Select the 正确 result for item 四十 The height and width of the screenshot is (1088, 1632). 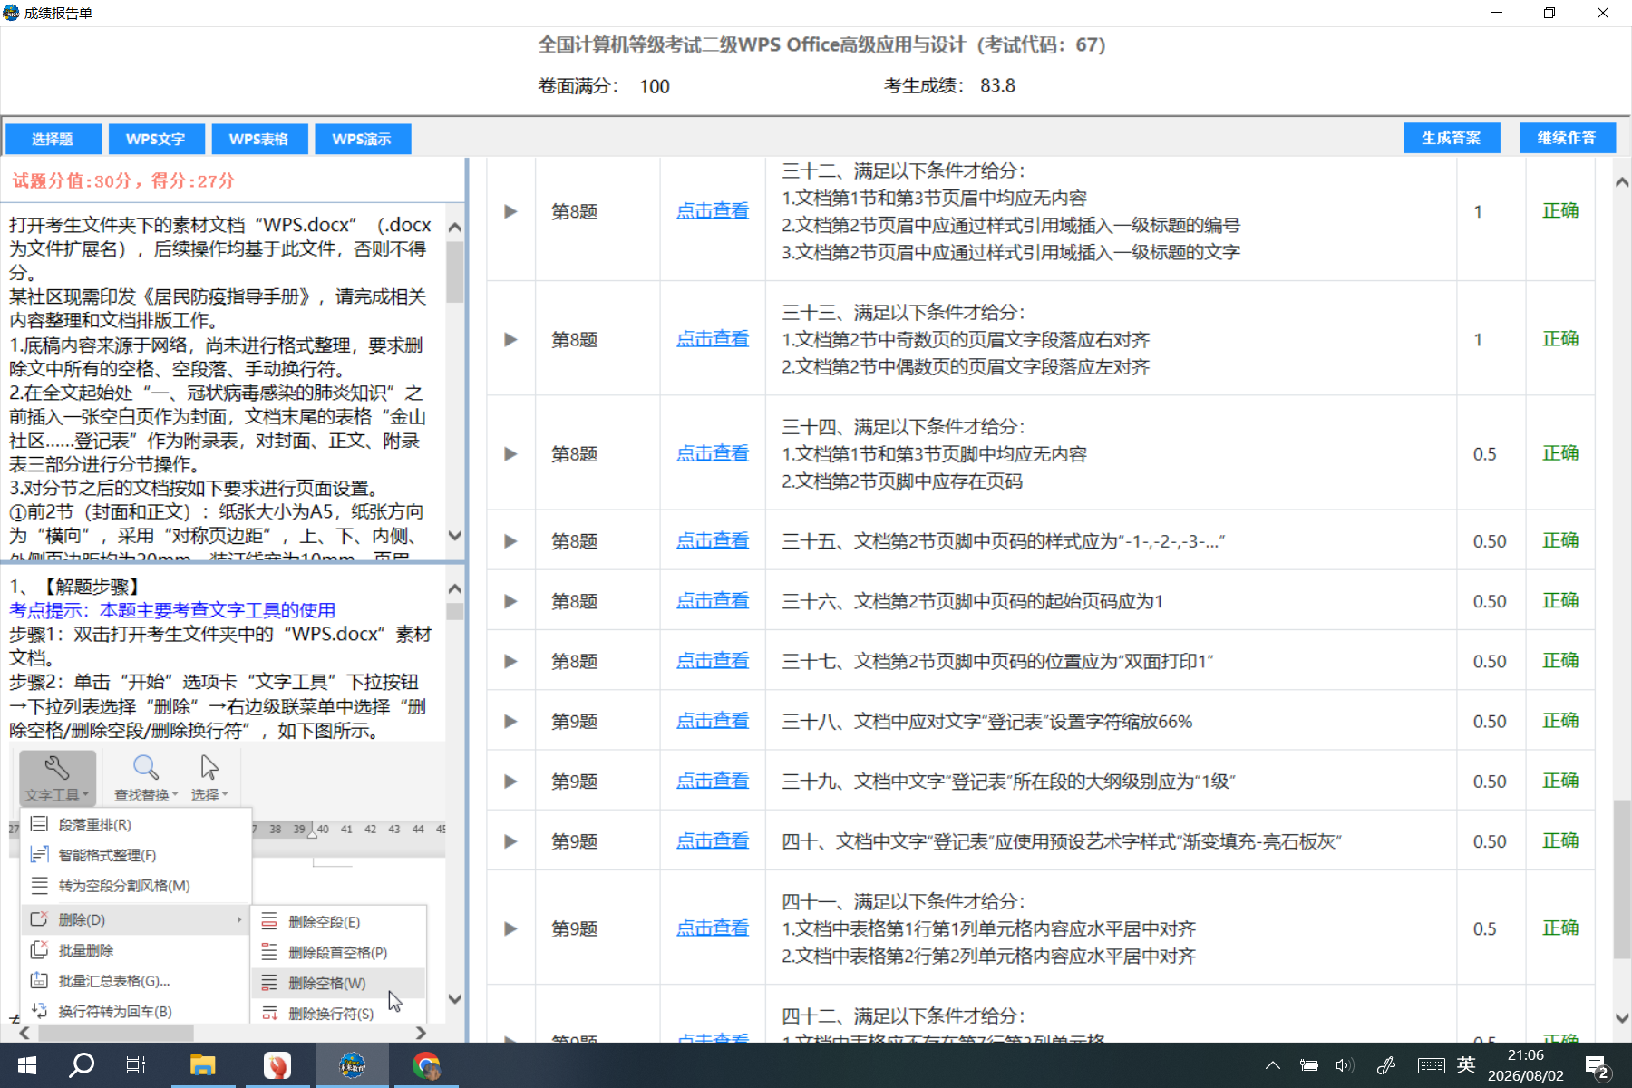(1560, 840)
